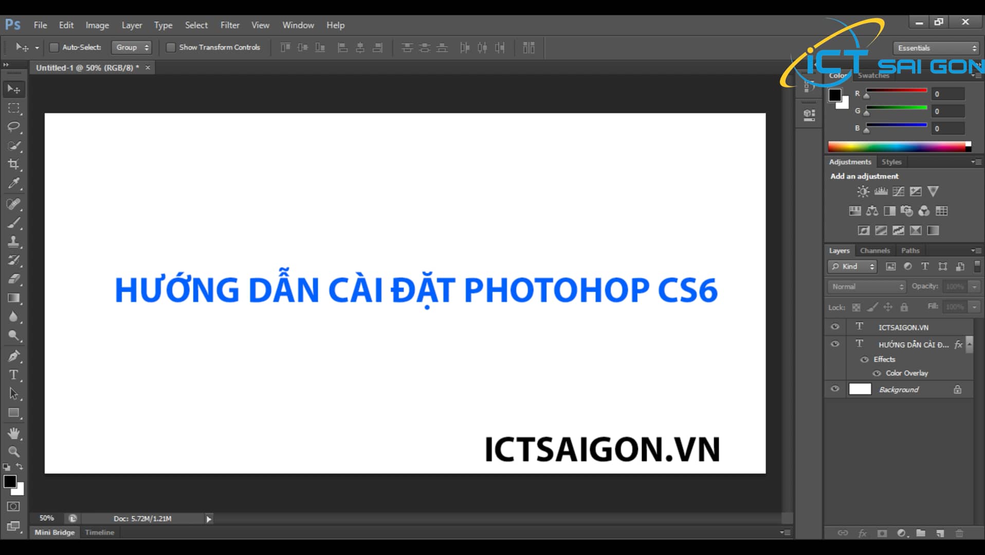Hide the HƯỚNG DẪN CÀI Đ... text layer
The image size is (985, 555).
pos(835,344)
